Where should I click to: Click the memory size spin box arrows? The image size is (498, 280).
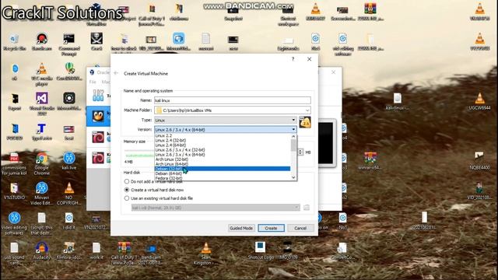pyautogui.click(x=300, y=152)
